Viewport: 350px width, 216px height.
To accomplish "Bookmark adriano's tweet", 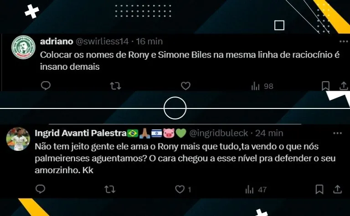I will [x=325, y=86].
